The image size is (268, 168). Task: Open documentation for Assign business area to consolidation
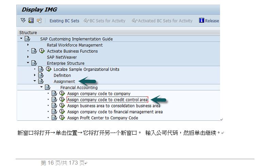54,105
